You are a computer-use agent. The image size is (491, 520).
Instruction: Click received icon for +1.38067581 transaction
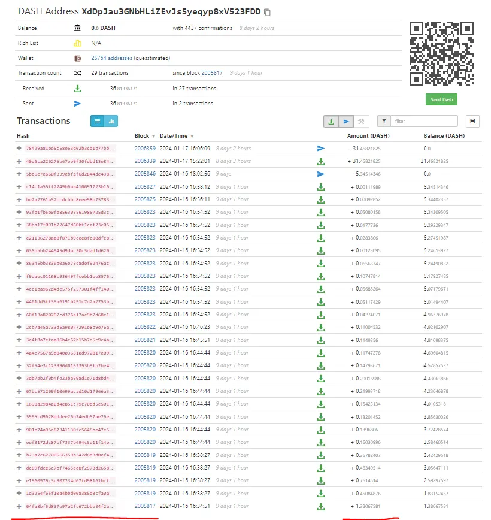point(320,506)
